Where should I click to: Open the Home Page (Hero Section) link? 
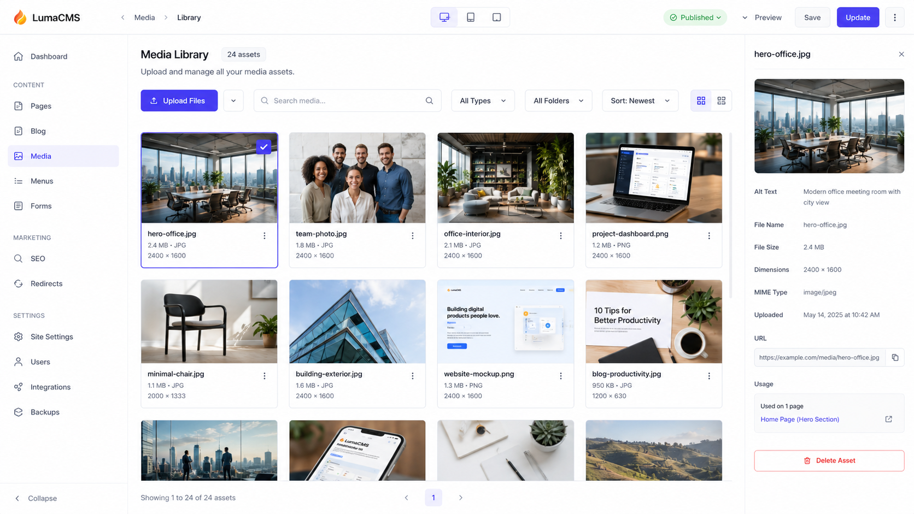(800, 420)
